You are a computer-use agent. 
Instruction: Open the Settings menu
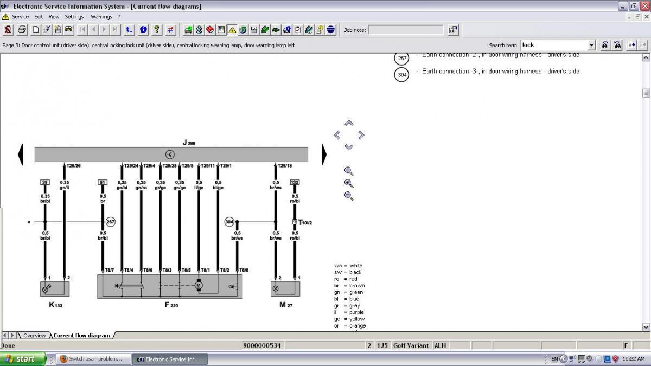click(74, 17)
